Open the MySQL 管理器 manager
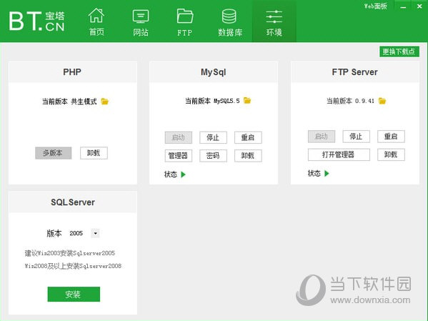The width and height of the screenshot is (428, 321). 178,156
